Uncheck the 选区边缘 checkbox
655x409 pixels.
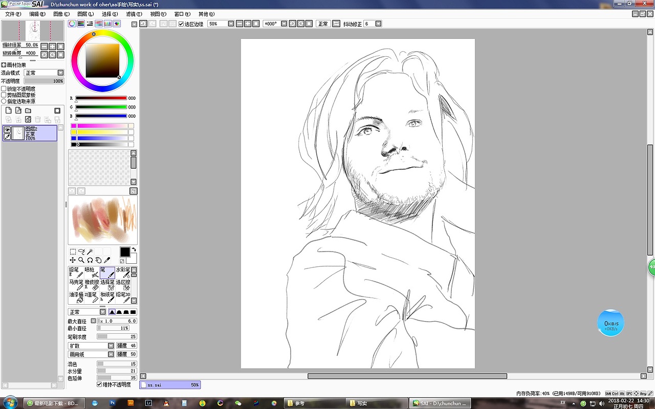tap(181, 24)
